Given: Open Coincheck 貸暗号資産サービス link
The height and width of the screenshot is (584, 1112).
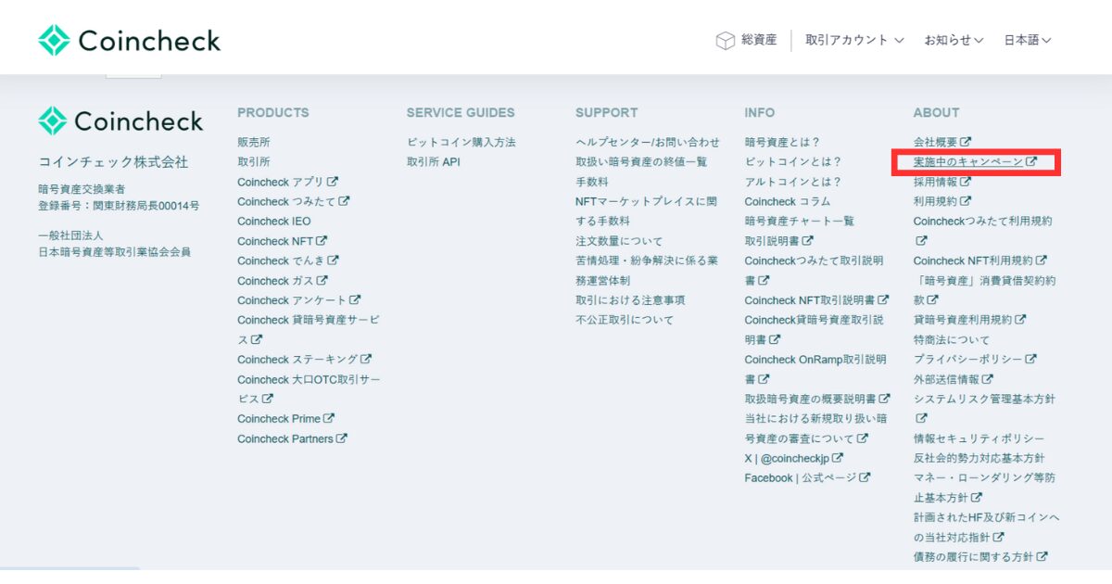Looking at the screenshot, I should pos(309,330).
